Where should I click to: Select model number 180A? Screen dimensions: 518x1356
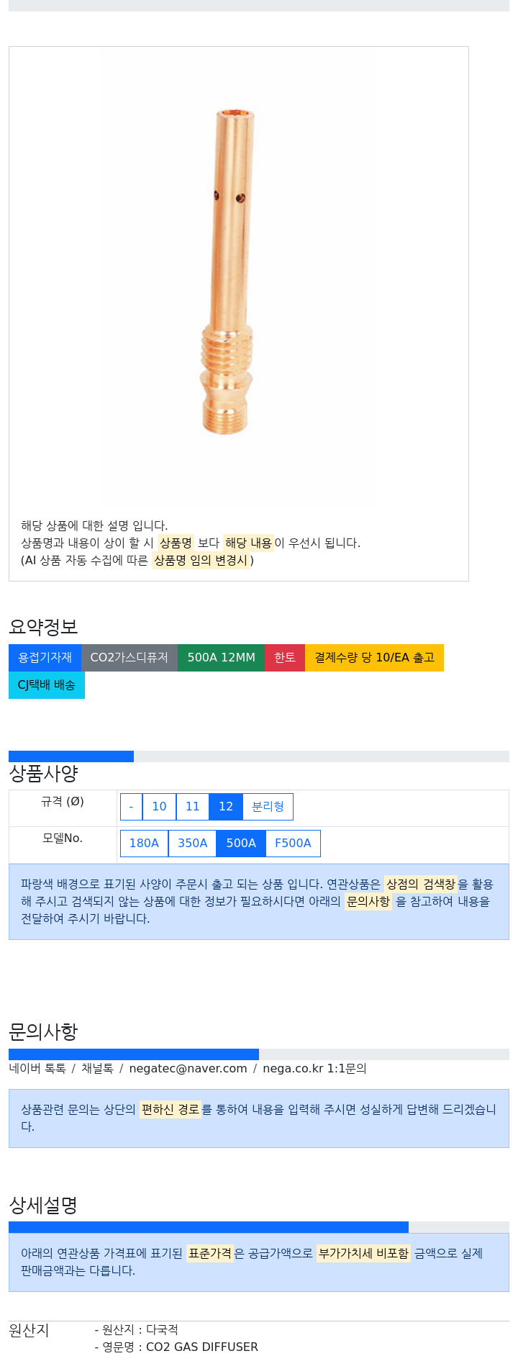(x=144, y=844)
